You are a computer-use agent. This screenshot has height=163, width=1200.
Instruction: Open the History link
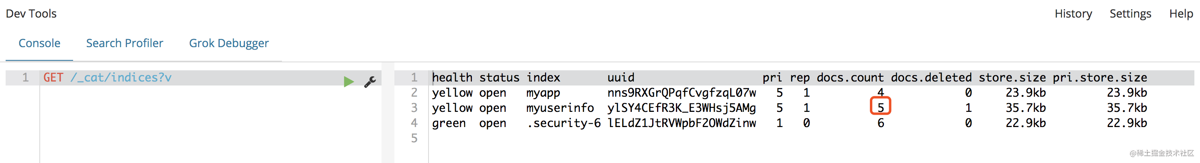tap(1073, 14)
